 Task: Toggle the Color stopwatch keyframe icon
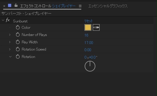[x=18, y=27]
